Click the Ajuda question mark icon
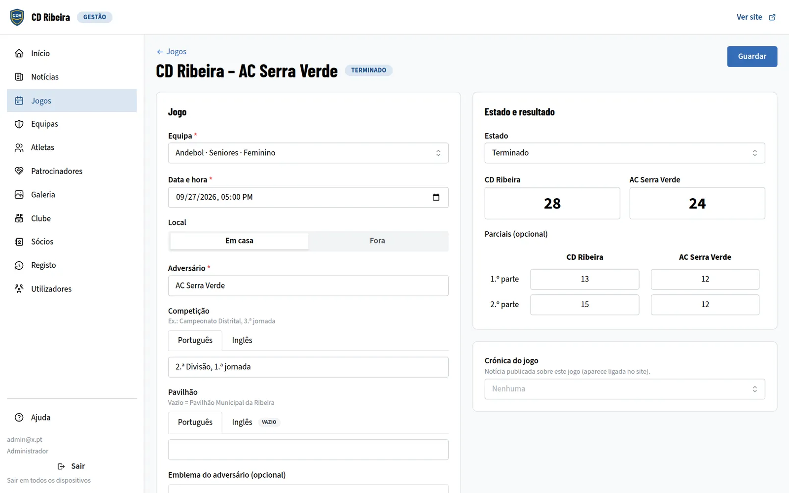 point(19,418)
